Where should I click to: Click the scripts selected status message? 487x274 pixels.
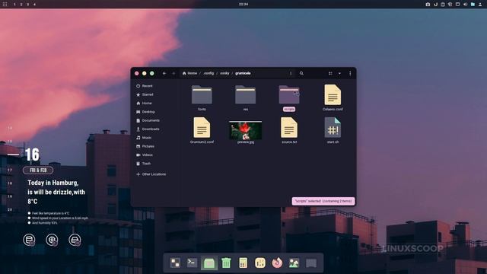pos(323,201)
